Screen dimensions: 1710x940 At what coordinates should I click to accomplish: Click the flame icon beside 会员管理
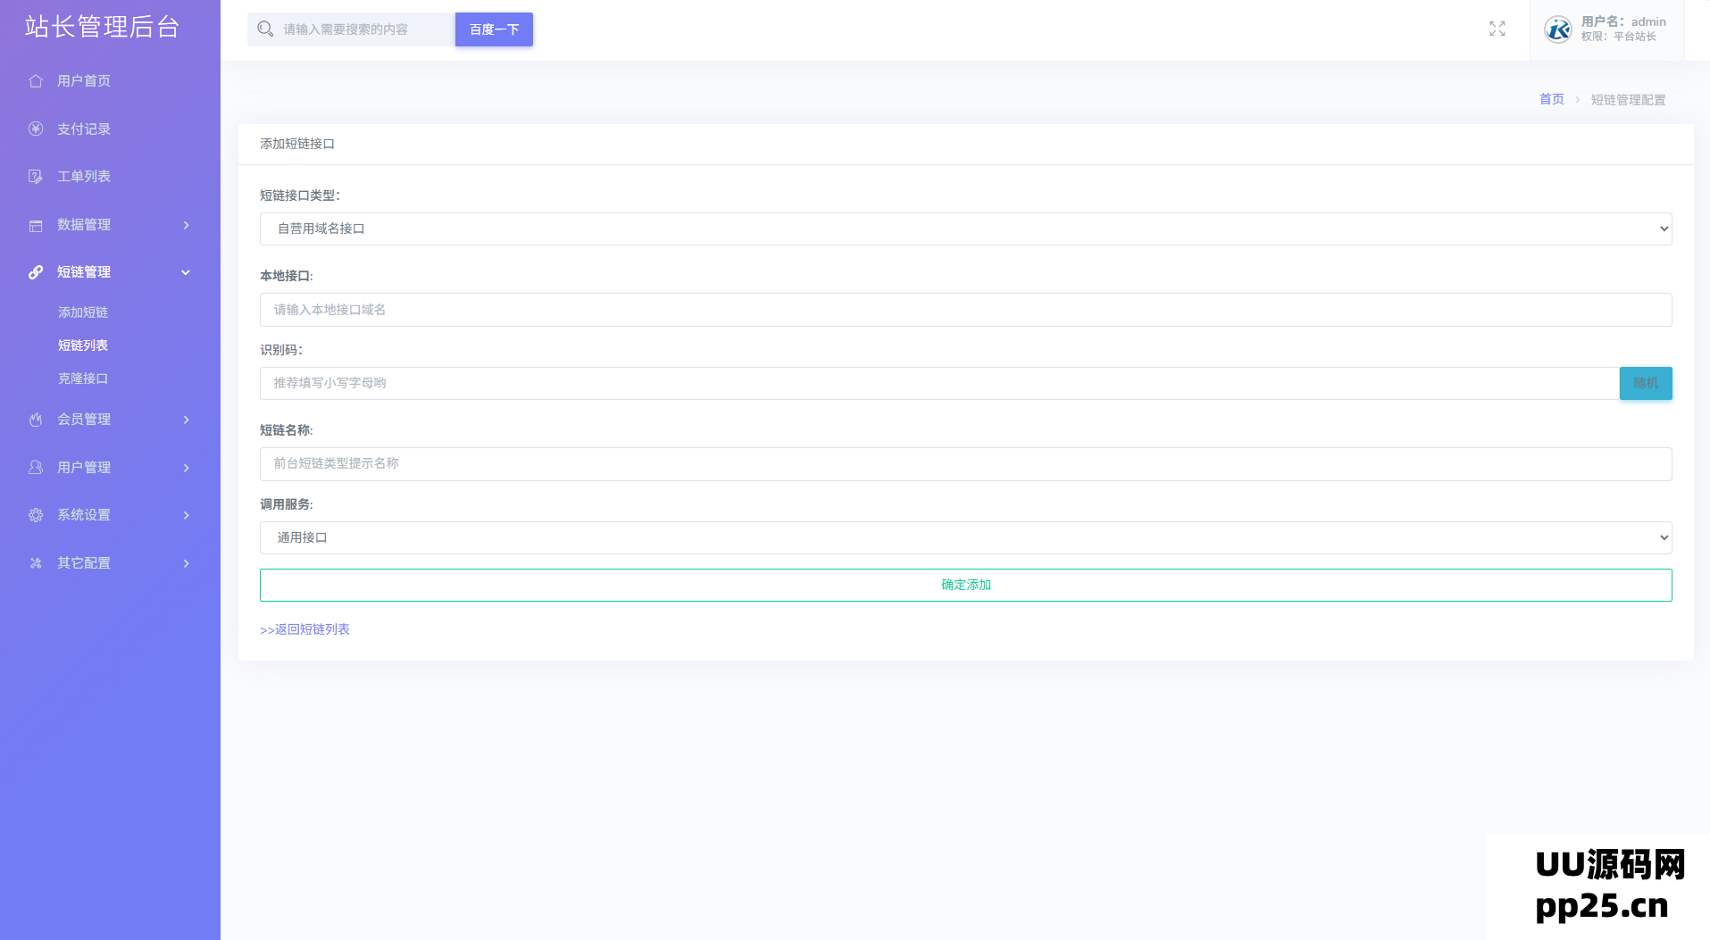(x=36, y=420)
